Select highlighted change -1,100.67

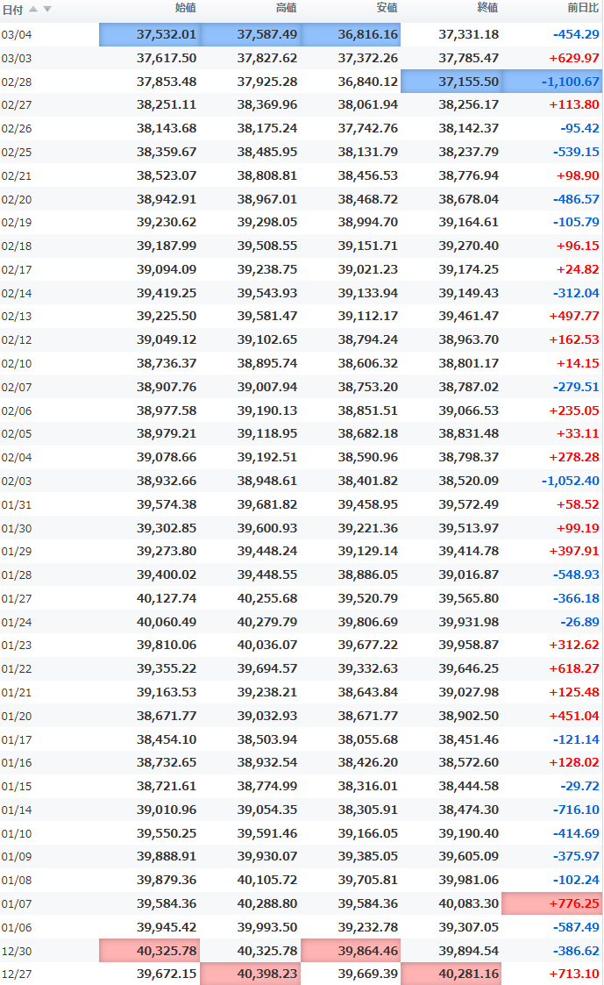coord(552,82)
